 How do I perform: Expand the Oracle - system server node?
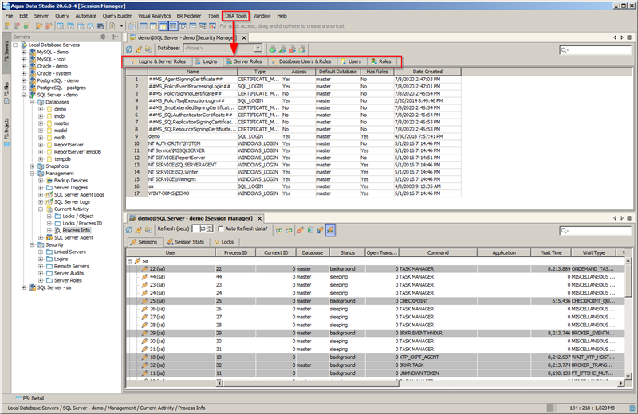pyautogui.click(x=24, y=73)
